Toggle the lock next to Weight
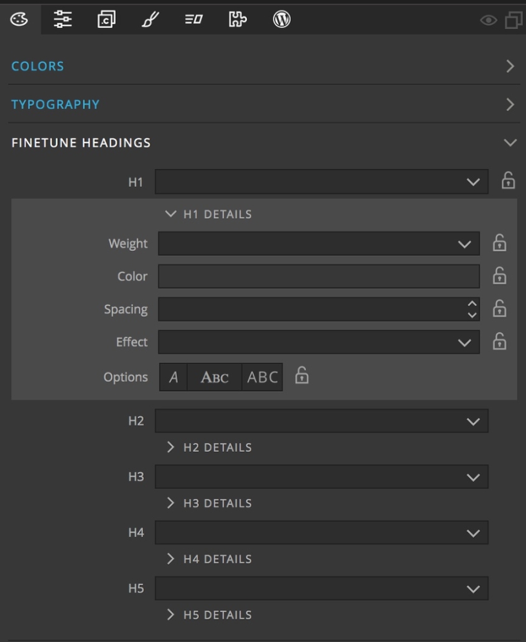 click(x=500, y=243)
